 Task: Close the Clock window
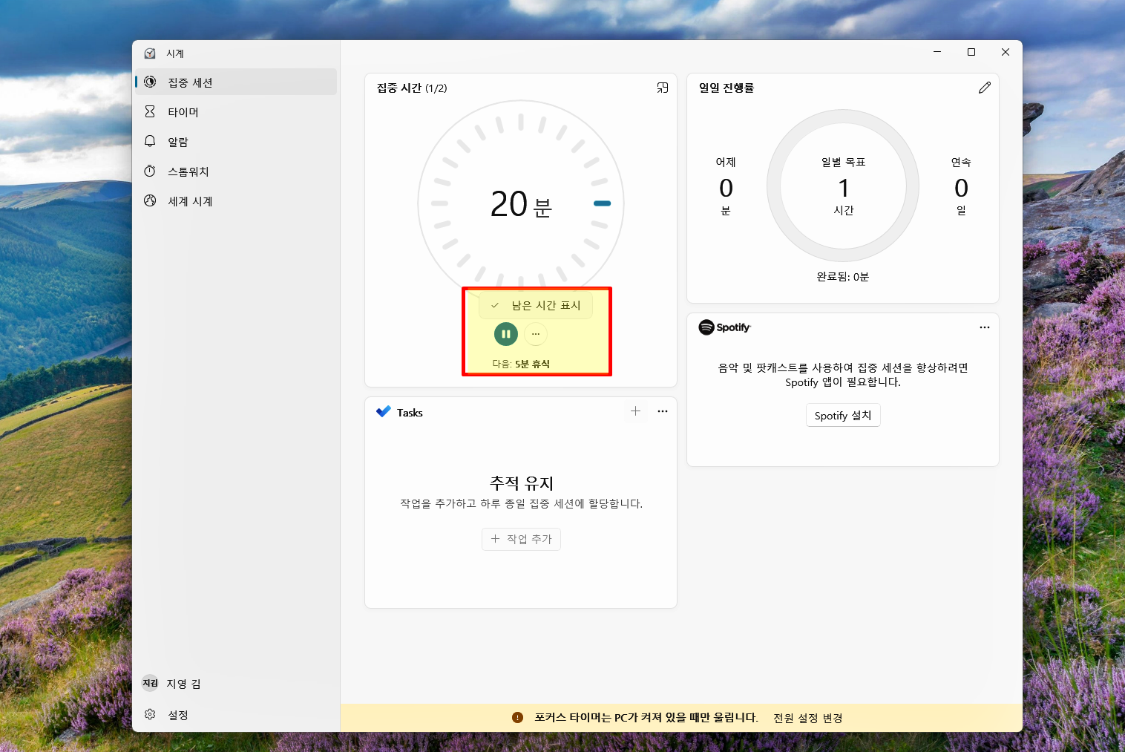click(x=1006, y=52)
